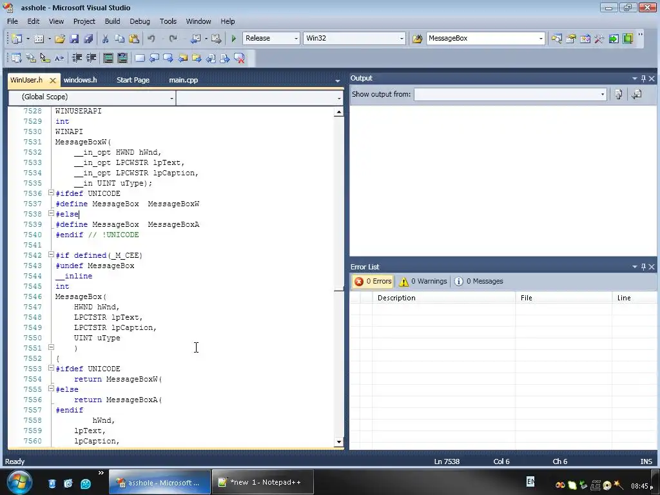660x495 pixels.
Task: Open the Tools menu
Action: pos(168,21)
